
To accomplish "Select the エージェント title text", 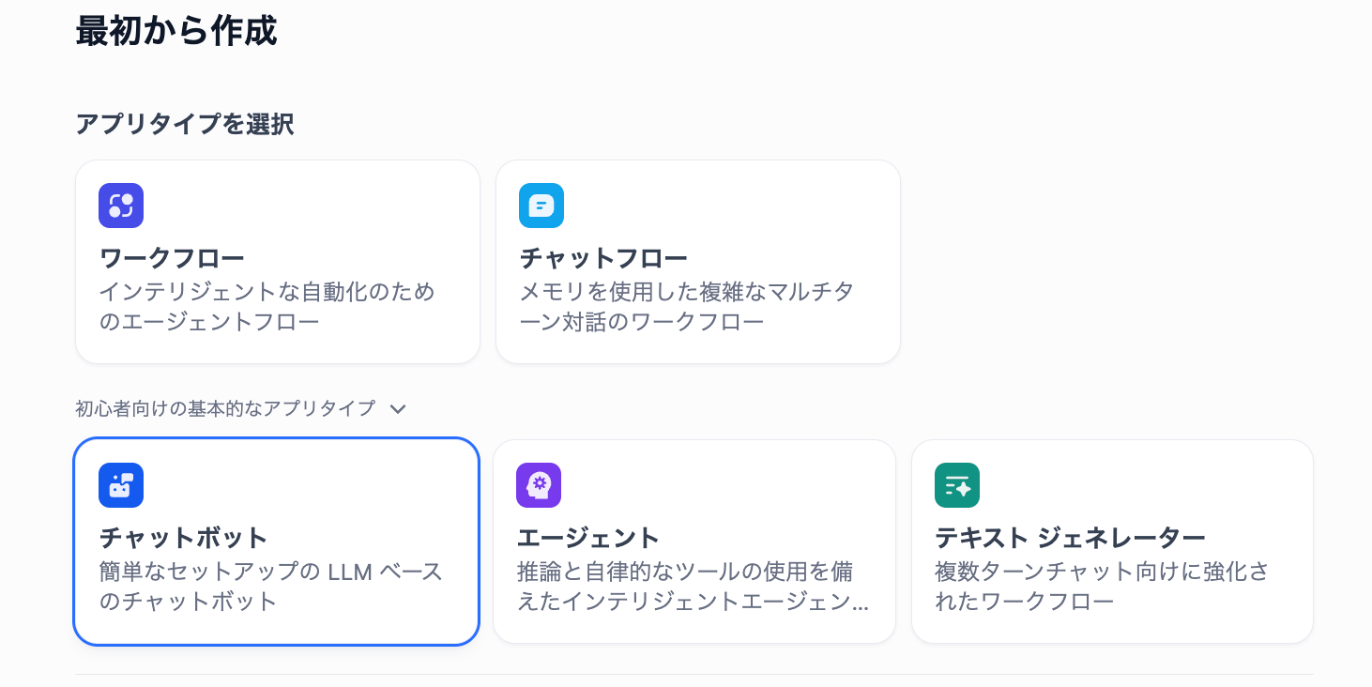I will (588, 538).
